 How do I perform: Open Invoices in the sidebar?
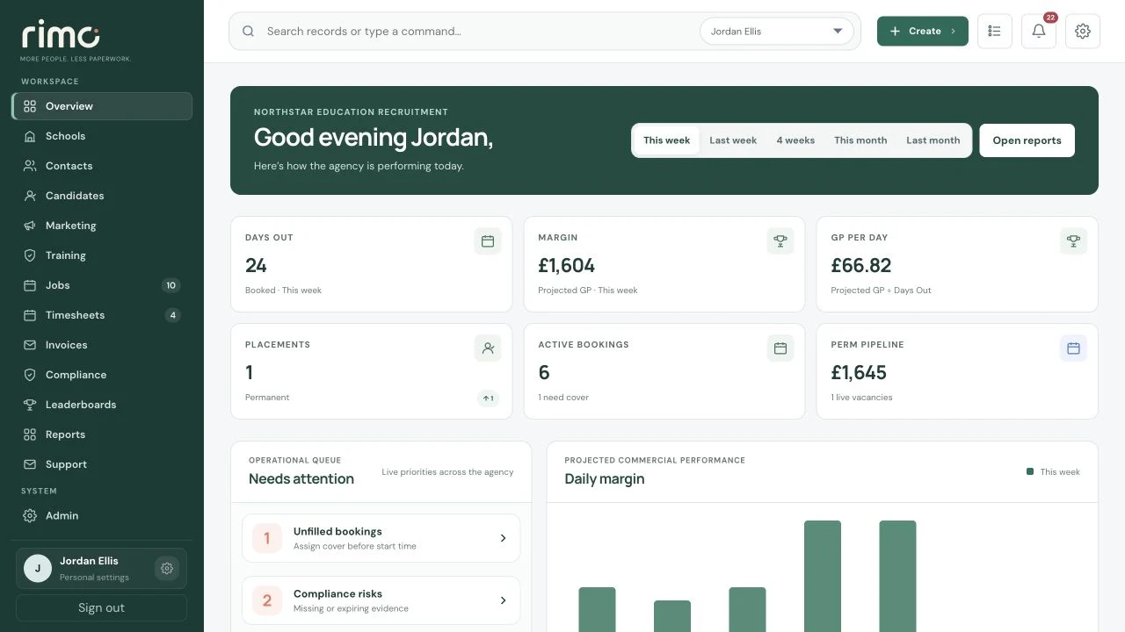[x=102, y=345]
